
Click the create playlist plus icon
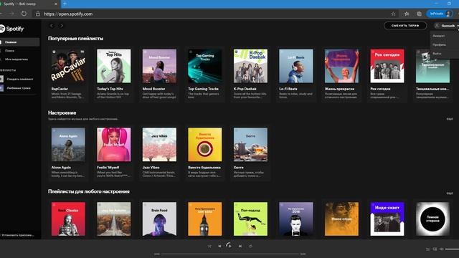click(1, 79)
